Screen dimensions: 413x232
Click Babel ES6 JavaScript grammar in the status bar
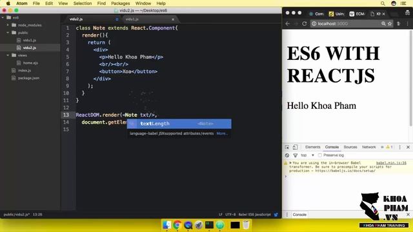click(x=254, y=215)
